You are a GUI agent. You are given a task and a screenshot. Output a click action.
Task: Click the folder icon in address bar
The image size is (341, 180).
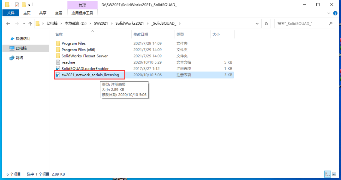(x=38, y=23)
